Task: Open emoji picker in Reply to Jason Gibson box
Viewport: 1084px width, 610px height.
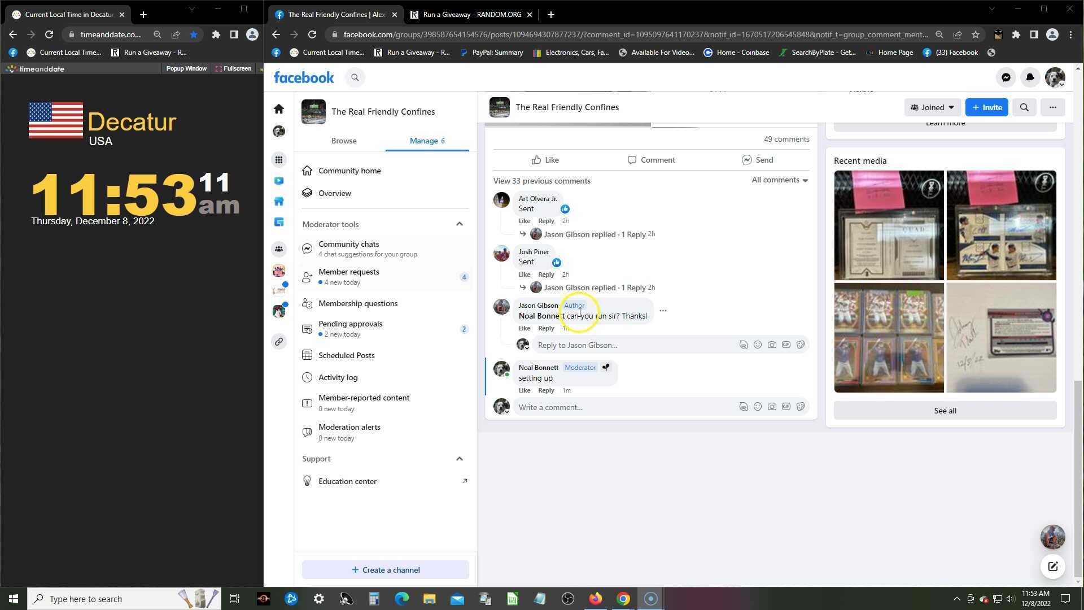Action: pos(758,345)
